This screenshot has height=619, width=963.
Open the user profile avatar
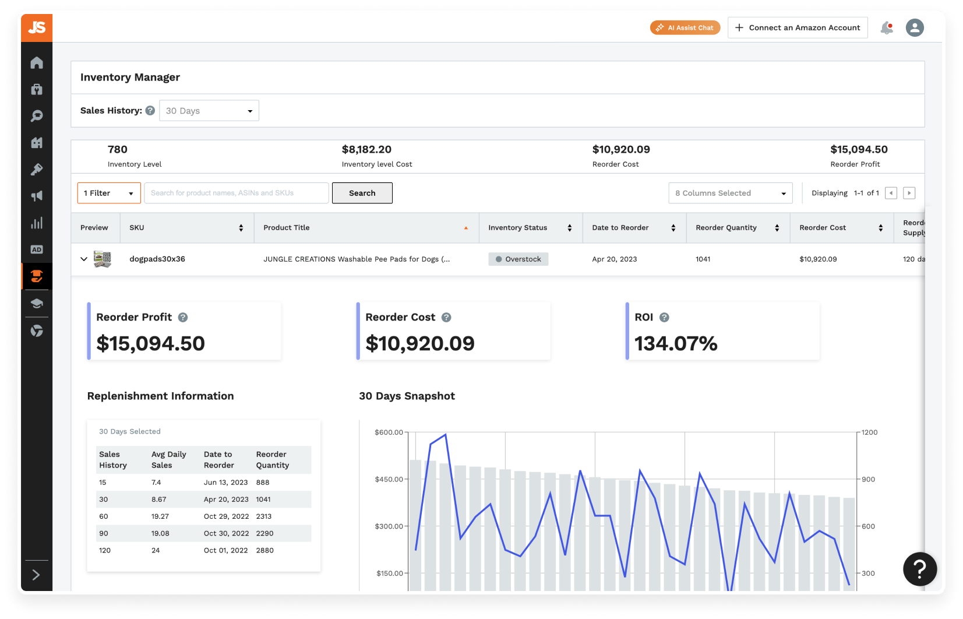click(915, 27)
